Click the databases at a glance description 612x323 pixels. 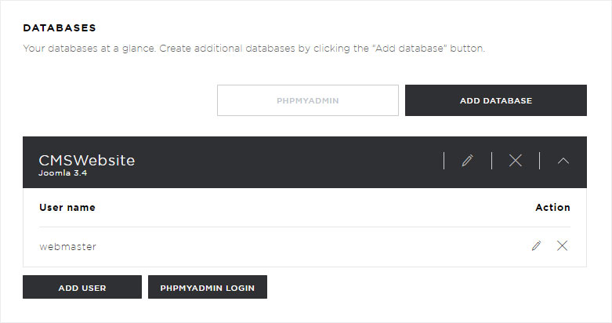click(x=254, y=49)
